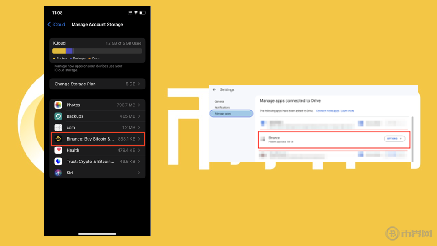Click the Settings back arrow in Drive
This screenshot has width=437, height=246.
click(x=214, y=90)
